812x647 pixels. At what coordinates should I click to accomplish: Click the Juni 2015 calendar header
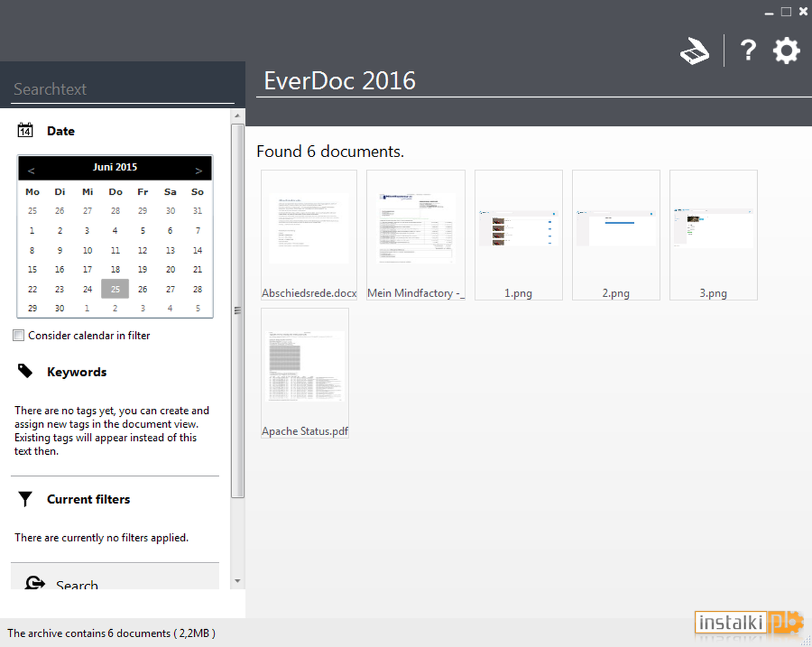click(x=115, y=167)
